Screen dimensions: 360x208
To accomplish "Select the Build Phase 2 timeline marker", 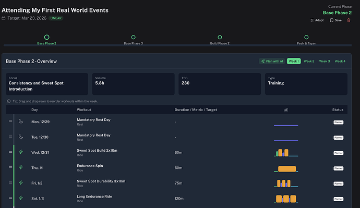I will tap(220, 37).
